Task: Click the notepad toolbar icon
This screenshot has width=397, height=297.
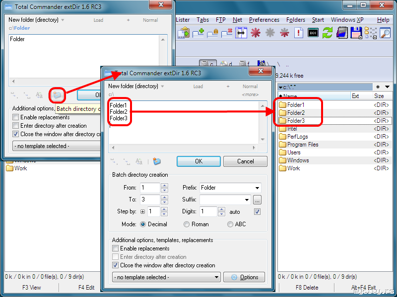Action: tap(342, 33)
